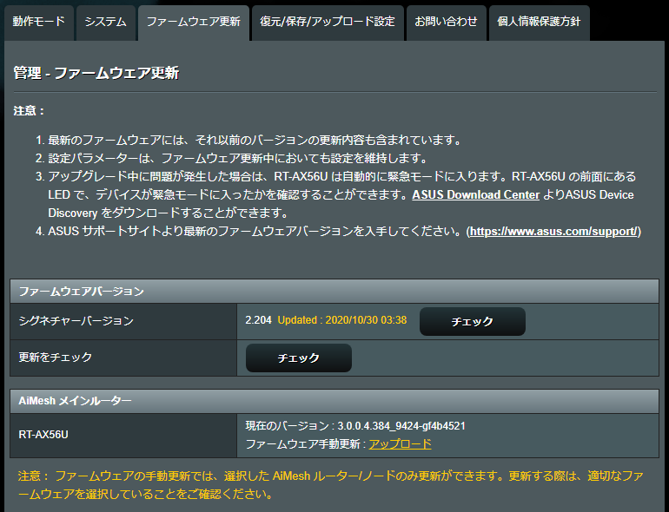Click the アップロード manual firmware link
The image size is (669, 512).
(400, 443)
